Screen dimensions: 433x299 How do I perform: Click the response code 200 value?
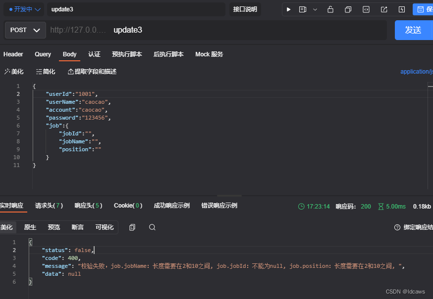(366, 207)
